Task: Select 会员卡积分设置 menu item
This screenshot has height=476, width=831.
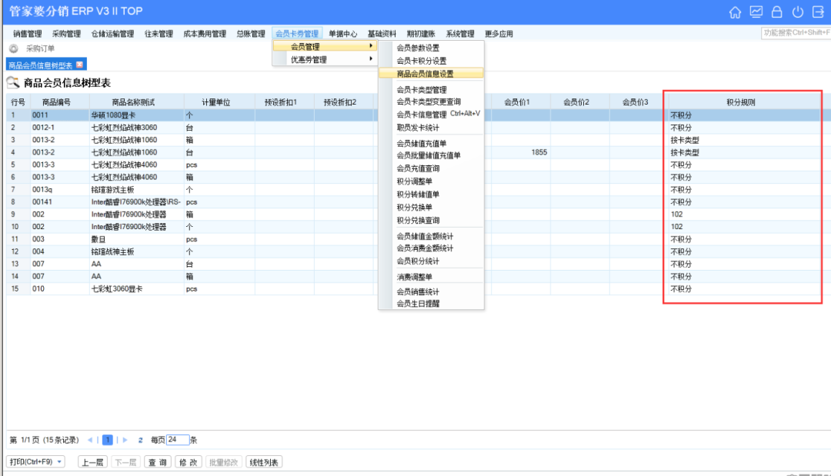Action: coord(421,60)
